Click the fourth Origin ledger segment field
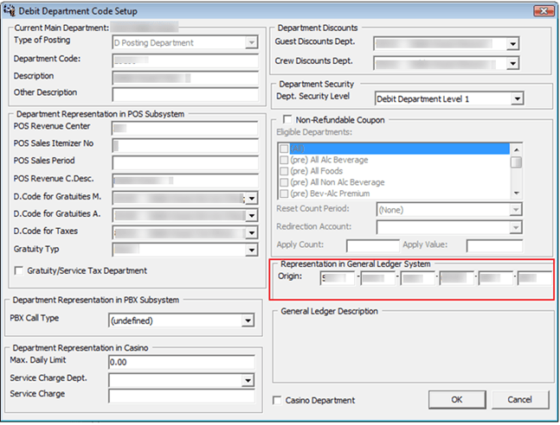This screenshot has height=425, width=560. (456, 278)
